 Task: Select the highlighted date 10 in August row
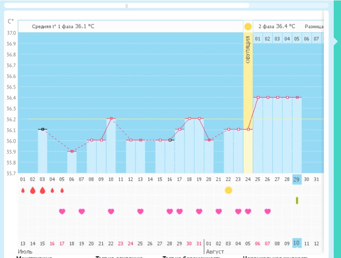click(x=296, y=243)
